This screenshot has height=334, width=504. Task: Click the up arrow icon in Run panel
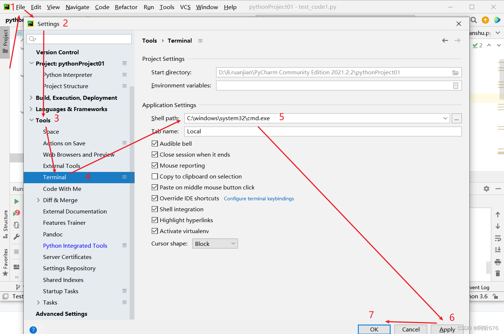[x=498, y=215]
